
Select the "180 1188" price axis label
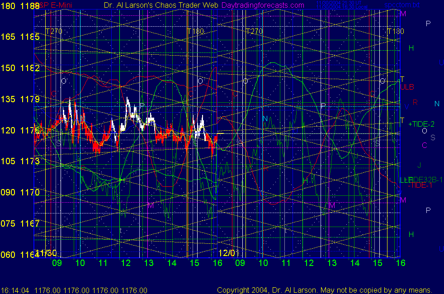(x=20, y=6)
